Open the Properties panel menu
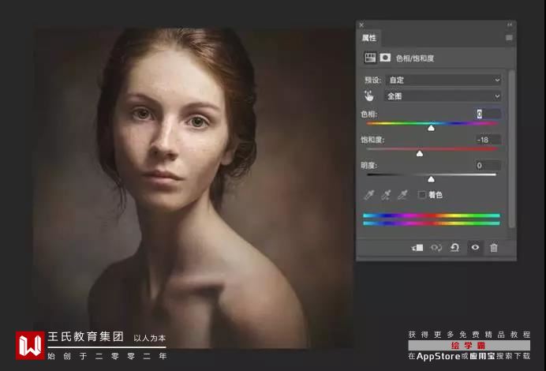Screen dimensions: 546x371 [x=509, y=38]
